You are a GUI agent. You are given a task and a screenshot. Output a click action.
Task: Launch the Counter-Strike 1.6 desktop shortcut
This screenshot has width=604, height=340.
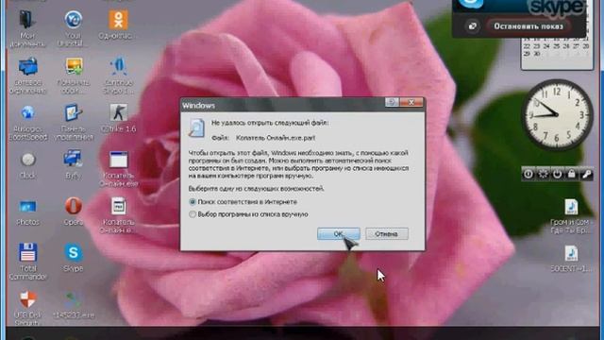[x=118, y=118]
